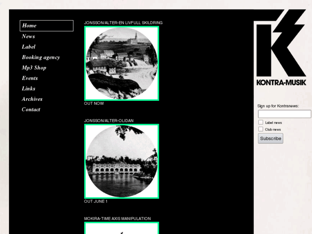
Task: Click the Kontra-Musik logo
Action: click(281, 48)
